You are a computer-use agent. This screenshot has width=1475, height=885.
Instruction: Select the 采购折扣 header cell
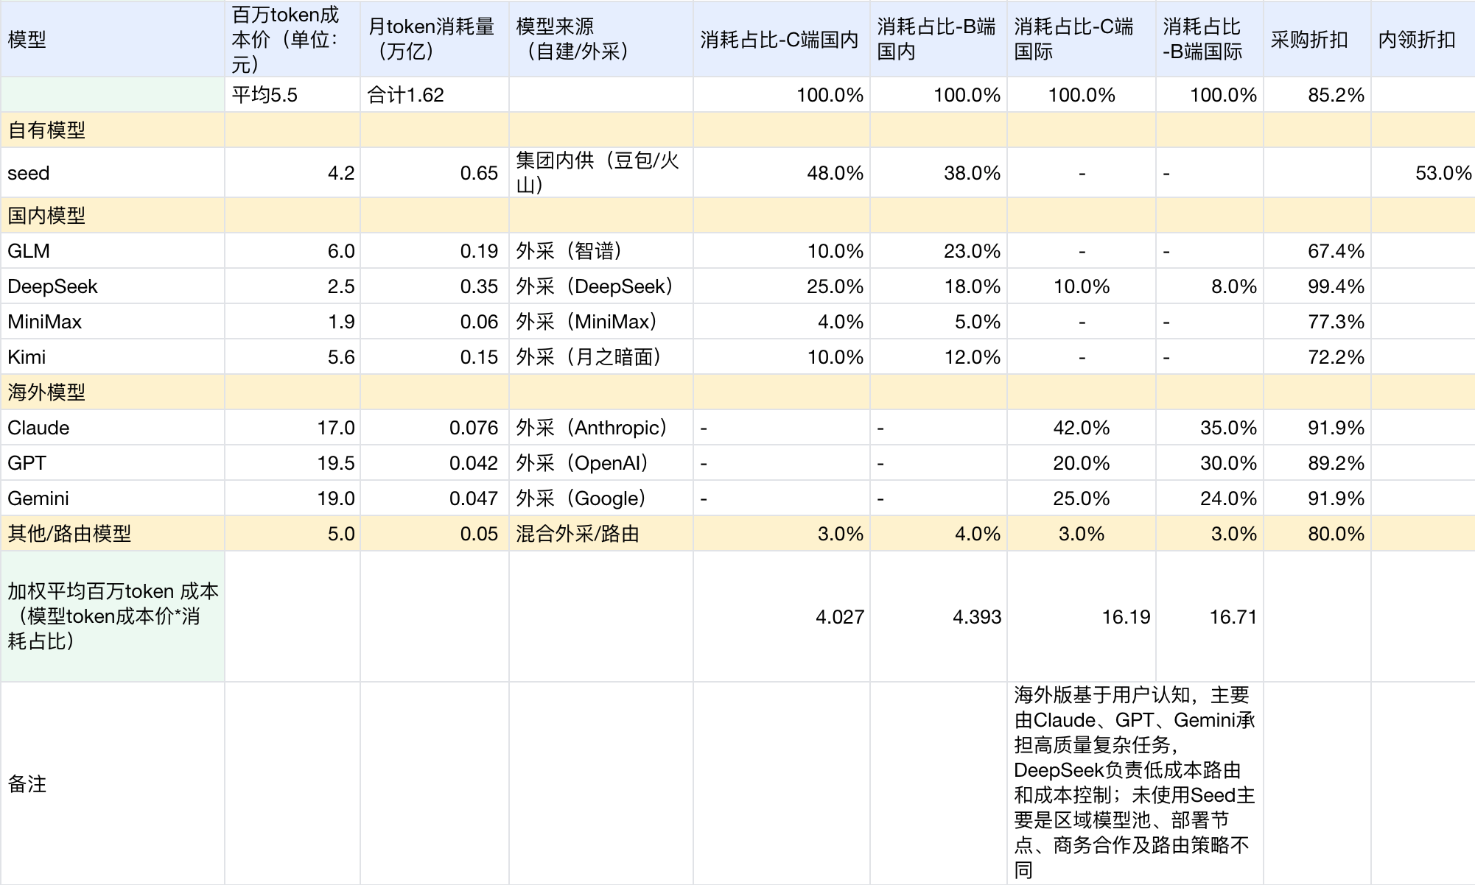coord(1317,39)
